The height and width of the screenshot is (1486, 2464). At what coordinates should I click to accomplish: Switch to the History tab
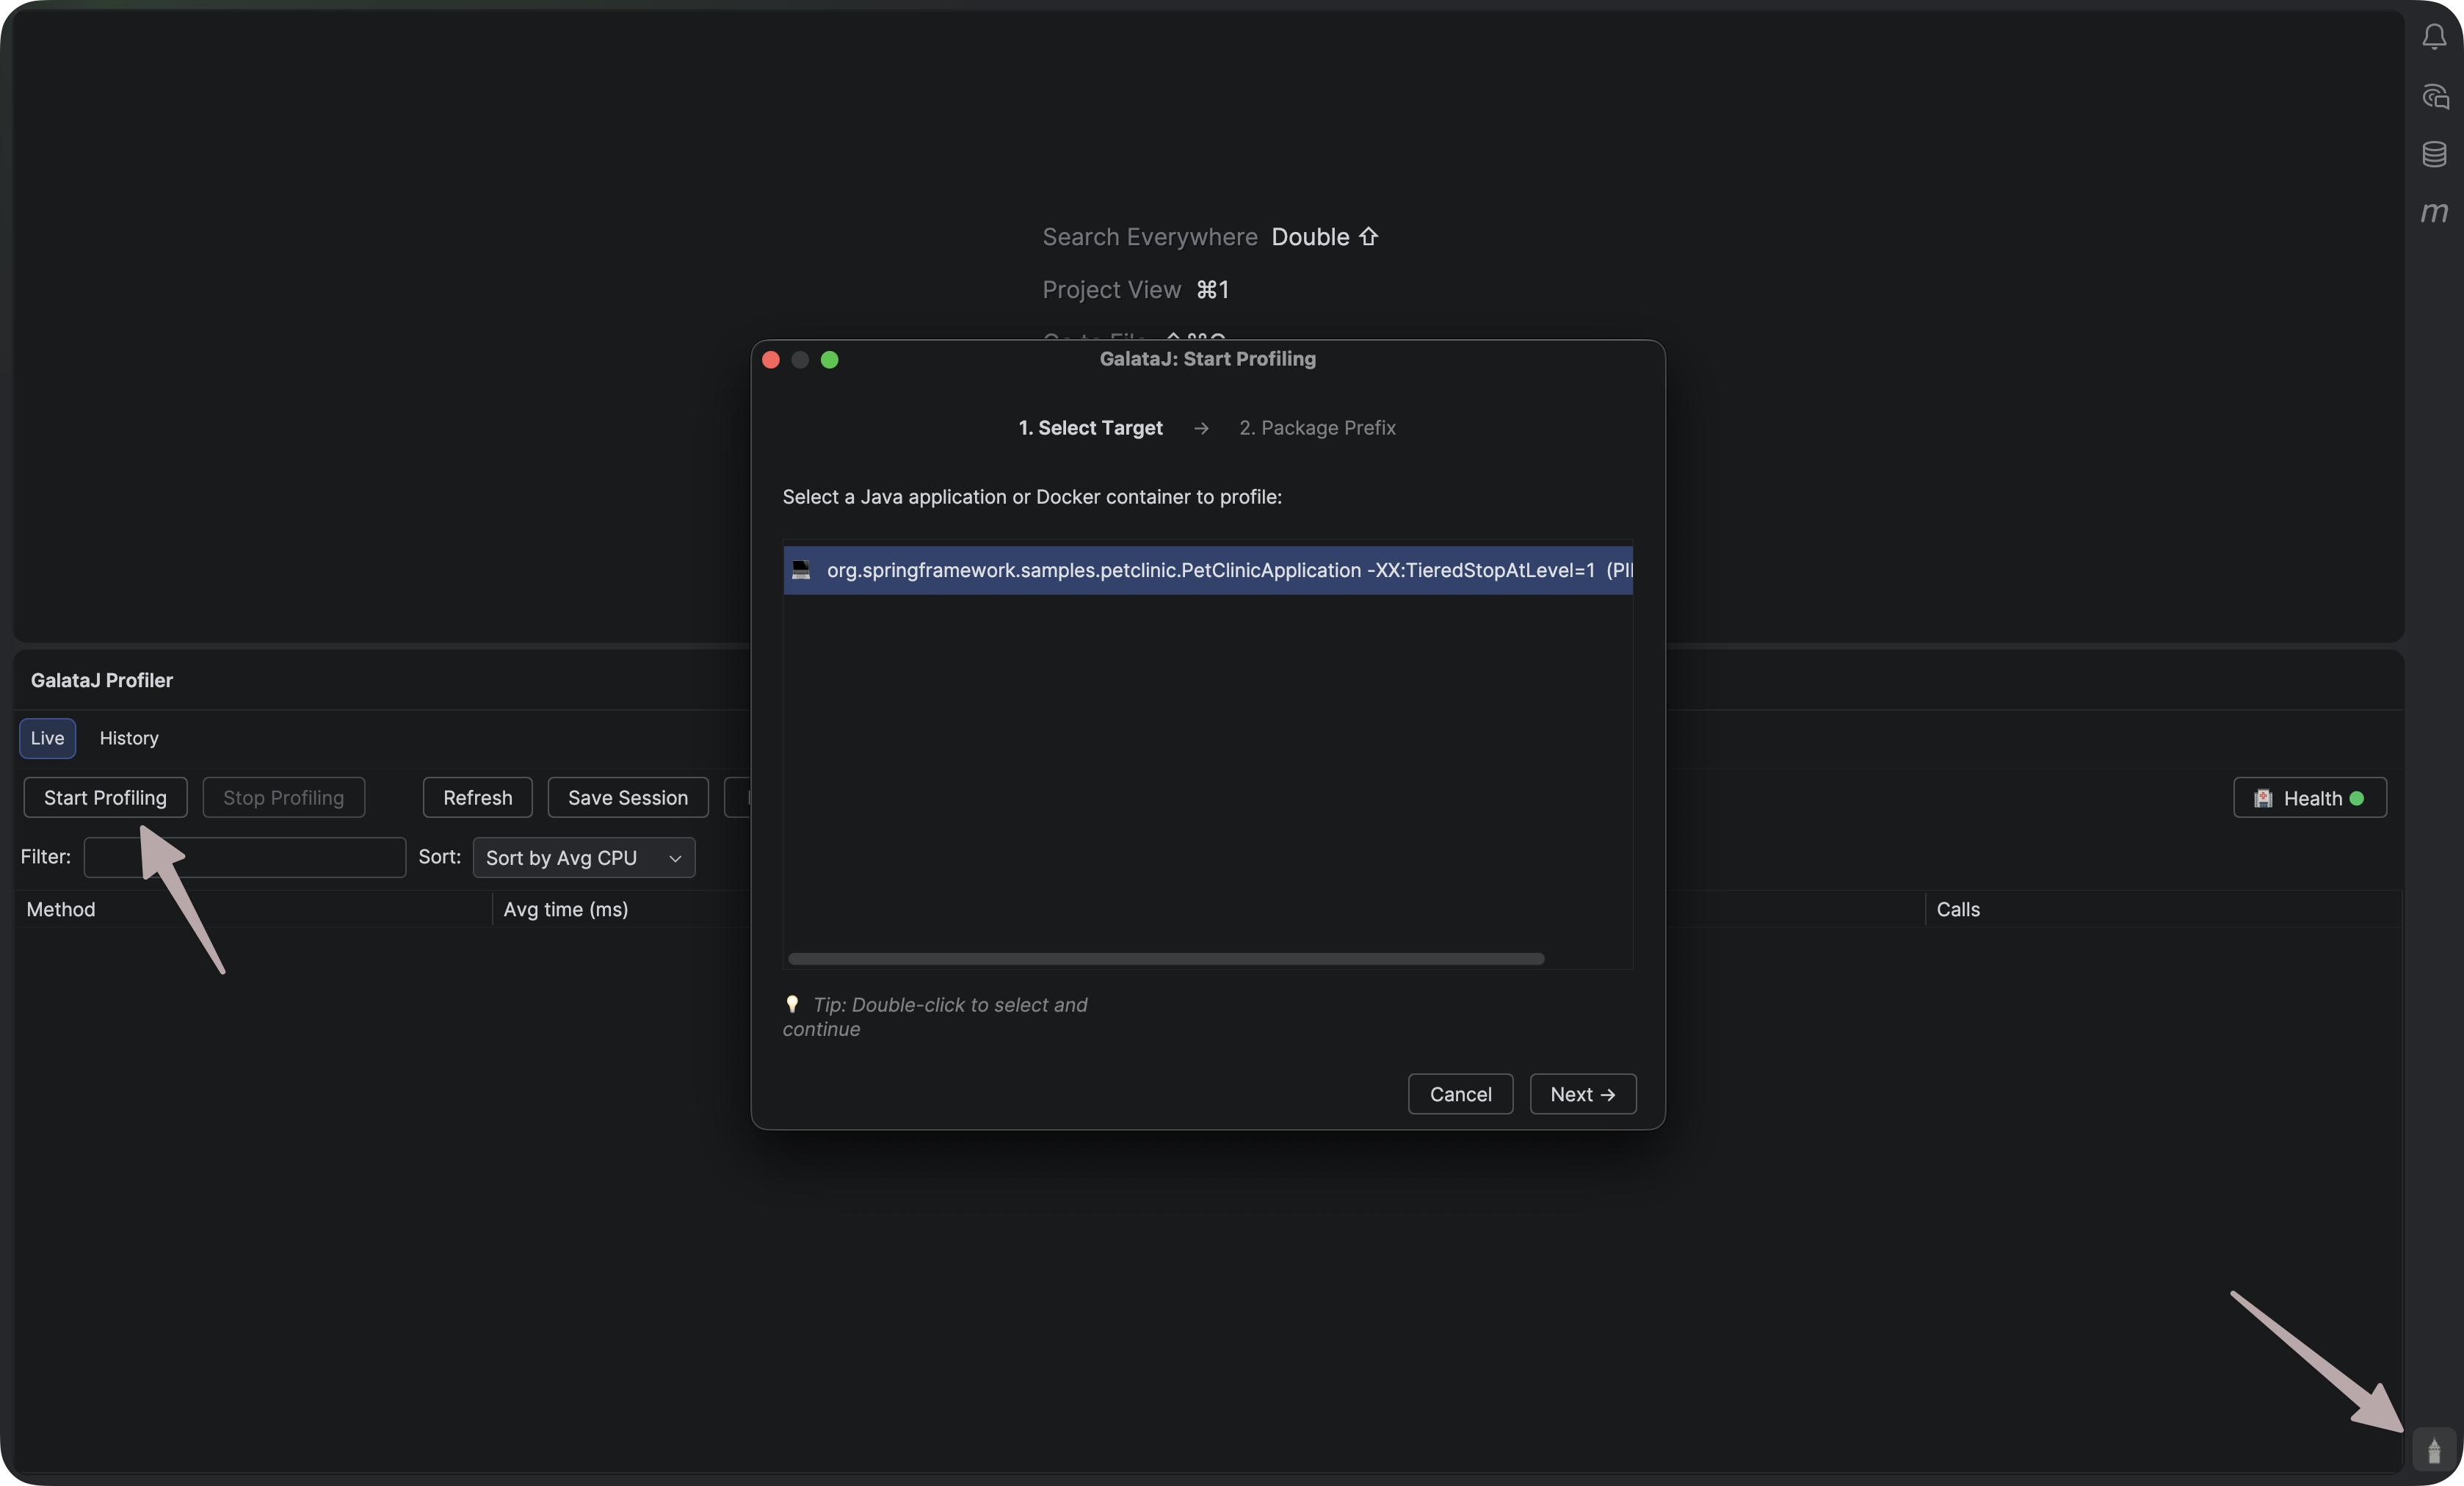tap(128, 738)
